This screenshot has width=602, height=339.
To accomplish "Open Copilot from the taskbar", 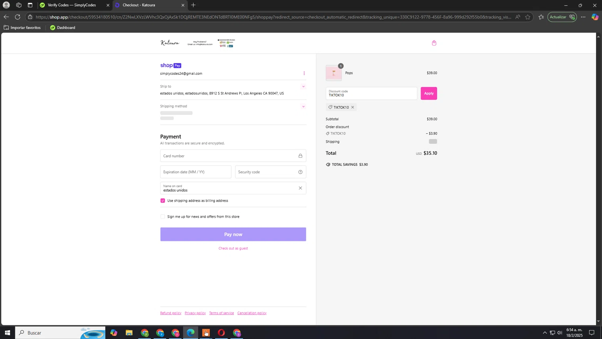I will tap(114, 333).
